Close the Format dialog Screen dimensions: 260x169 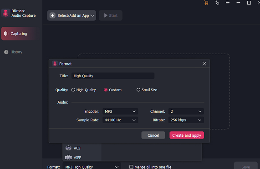click(204, 64)
